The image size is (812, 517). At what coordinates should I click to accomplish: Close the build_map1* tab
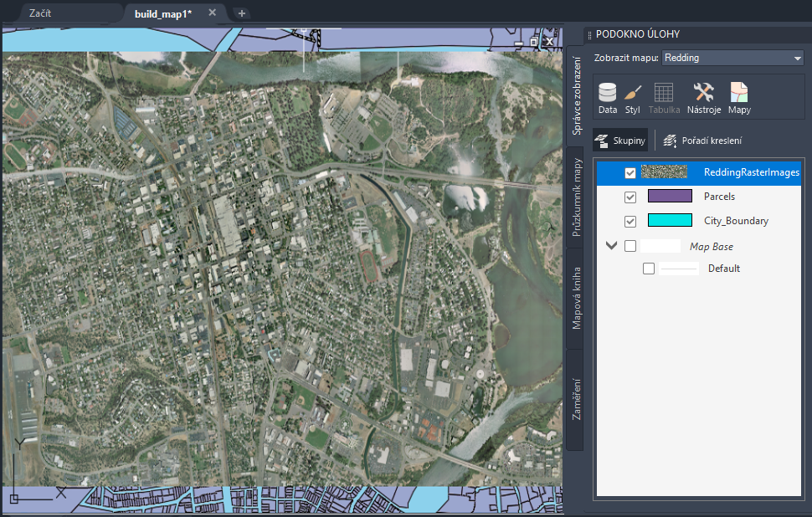(212, 13)
